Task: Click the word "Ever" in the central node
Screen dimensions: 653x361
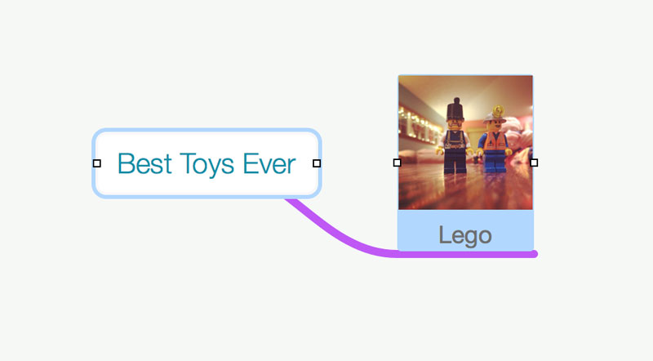Action: tap(269, 163)
